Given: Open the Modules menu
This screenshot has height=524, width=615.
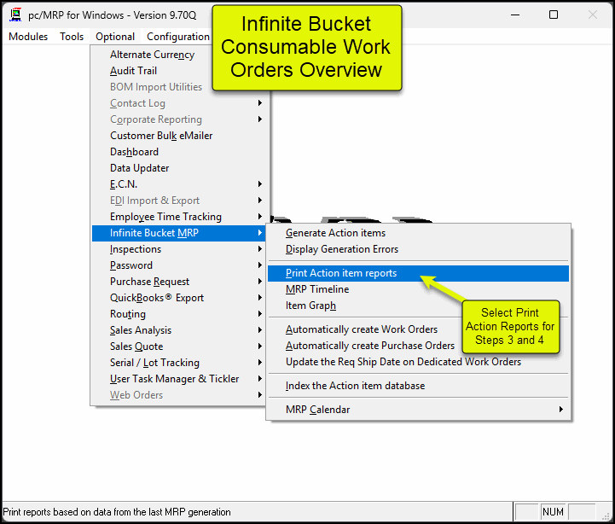Looking at the screenshot, I should 28,37.
